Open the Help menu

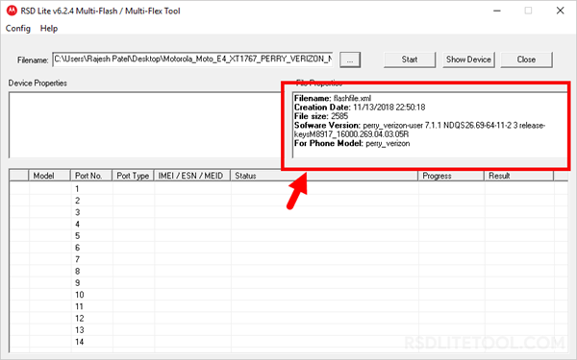[x=49, y=28]
